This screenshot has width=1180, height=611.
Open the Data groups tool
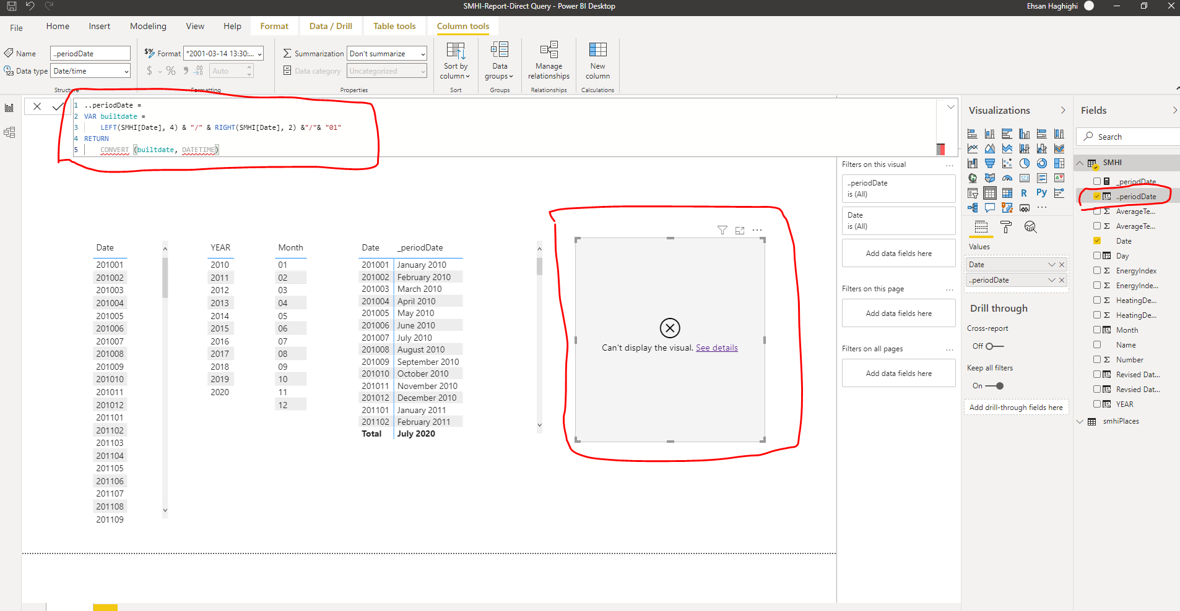(x=500, y=61)
